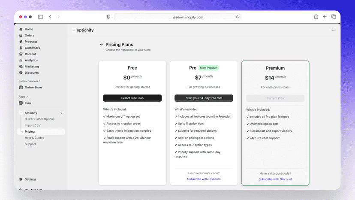
Task: Click the Customers person icon
Action: pyautogui.click(x=21, y=48)
